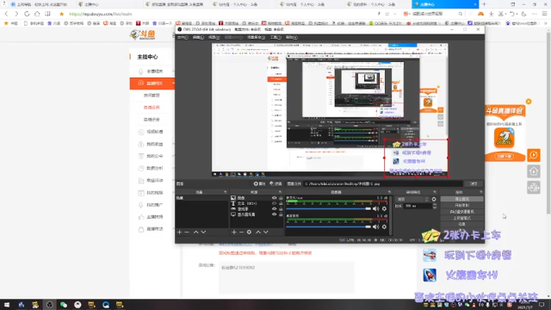Open the Scene Collection menu in OBS
Image resolution: width=551 pixels, height=310 pixels.
click(x=257, y=37)
